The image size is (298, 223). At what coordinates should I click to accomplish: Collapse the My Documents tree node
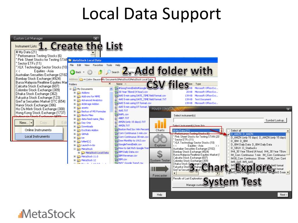[x=70, y=89]
